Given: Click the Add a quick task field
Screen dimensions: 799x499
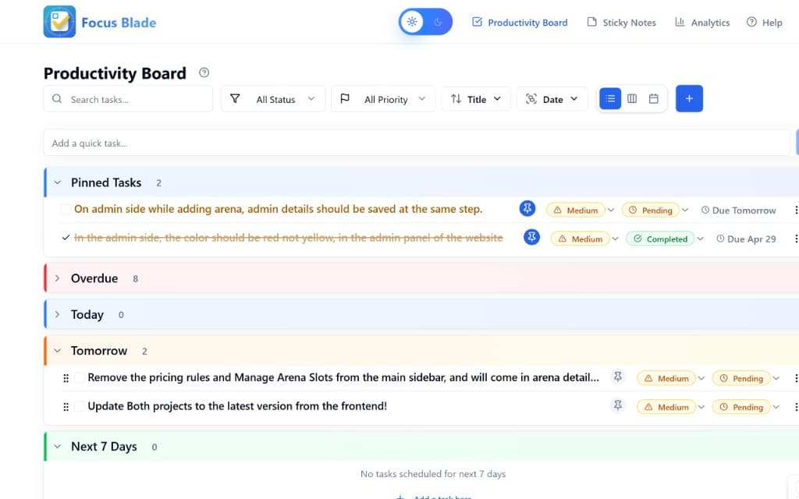Looking at the screenshot, I should pos(417,143).
